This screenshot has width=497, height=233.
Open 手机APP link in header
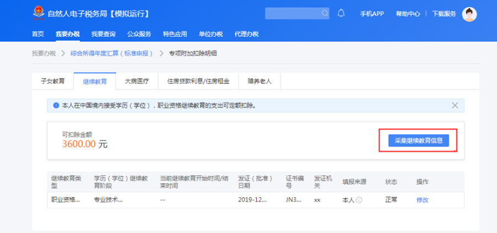click(x=372, y=14)
